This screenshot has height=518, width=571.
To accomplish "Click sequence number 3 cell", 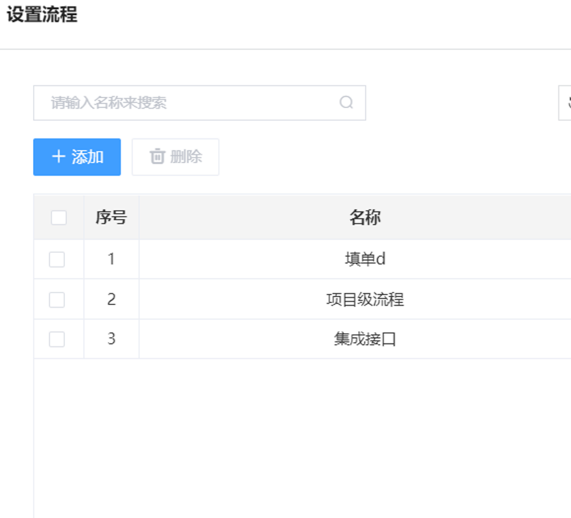I will 111,339.
